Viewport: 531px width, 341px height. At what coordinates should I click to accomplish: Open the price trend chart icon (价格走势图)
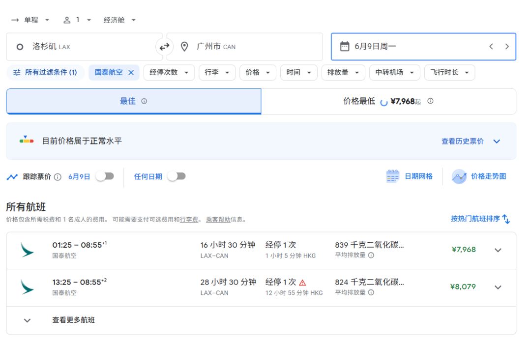point(459,176)
